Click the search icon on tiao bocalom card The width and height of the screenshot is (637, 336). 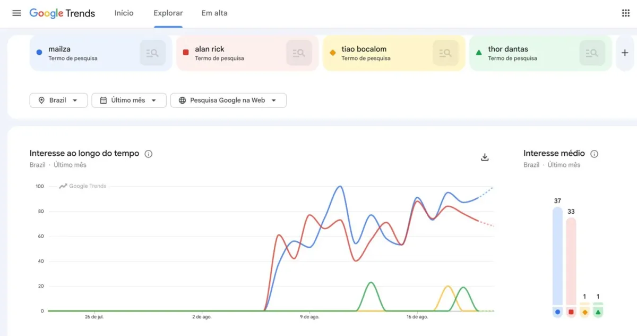(x=446, y=53)
